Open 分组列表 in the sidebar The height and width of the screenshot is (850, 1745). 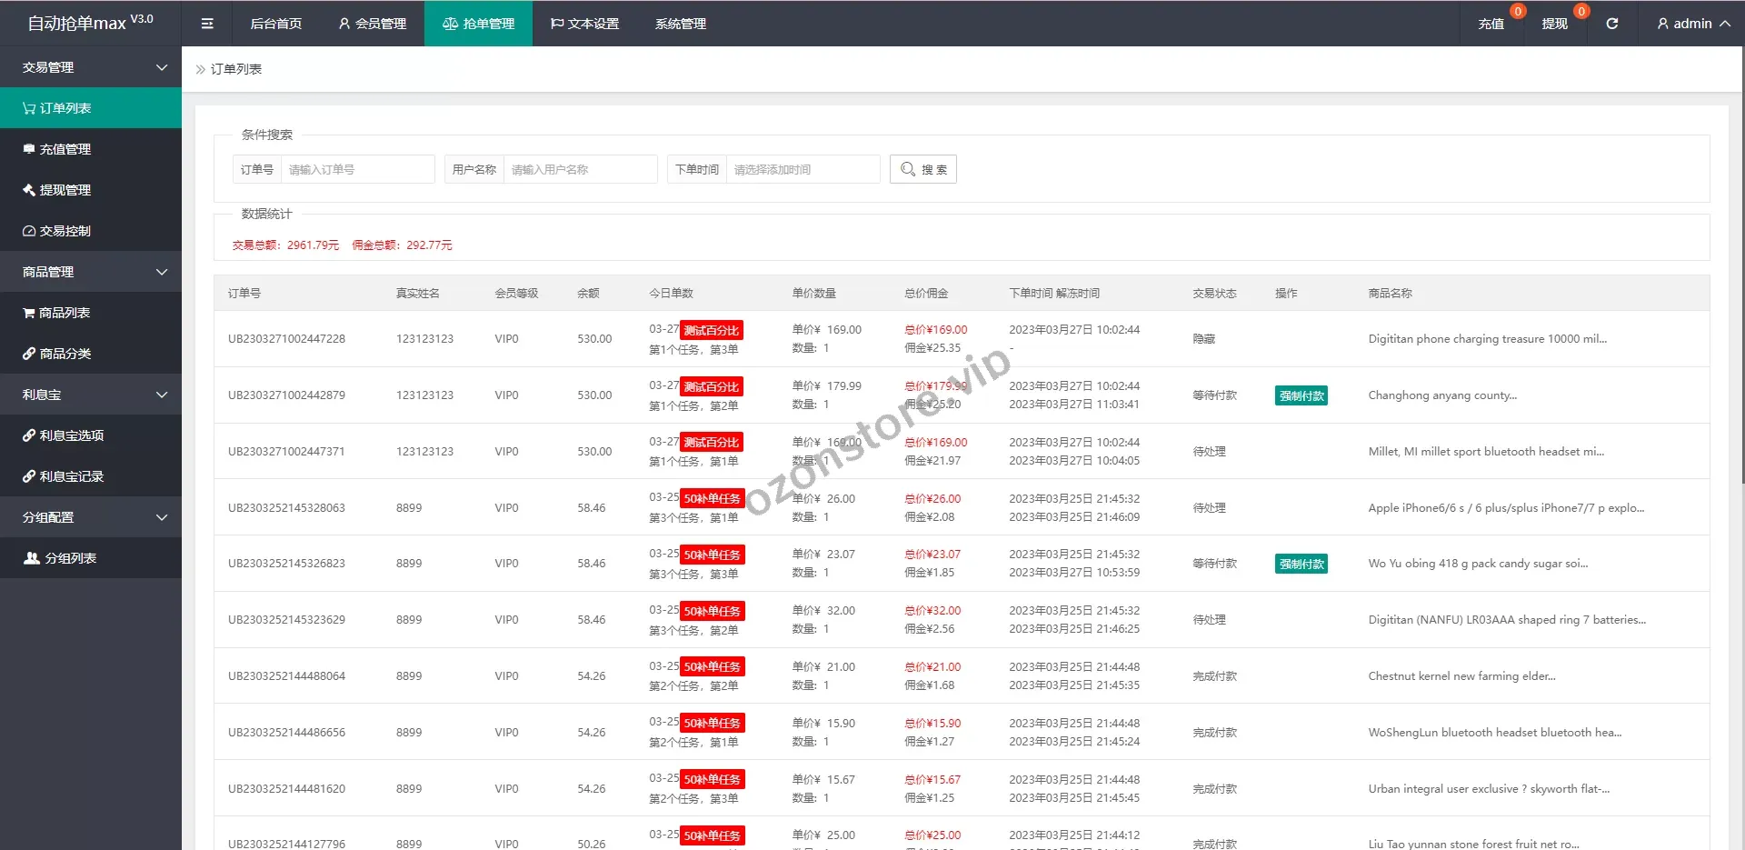click(70, 558)
